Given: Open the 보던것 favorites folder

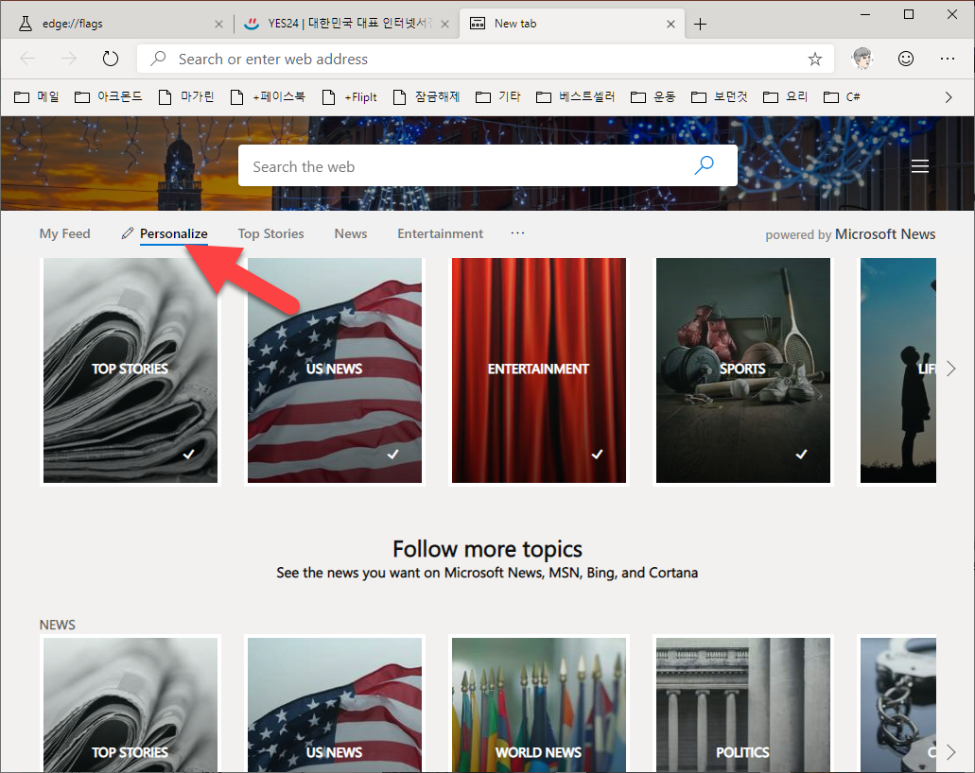Looking at the screenshot, I should point(720,97).
